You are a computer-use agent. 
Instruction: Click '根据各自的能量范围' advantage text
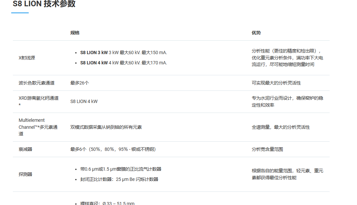(287, 174)
